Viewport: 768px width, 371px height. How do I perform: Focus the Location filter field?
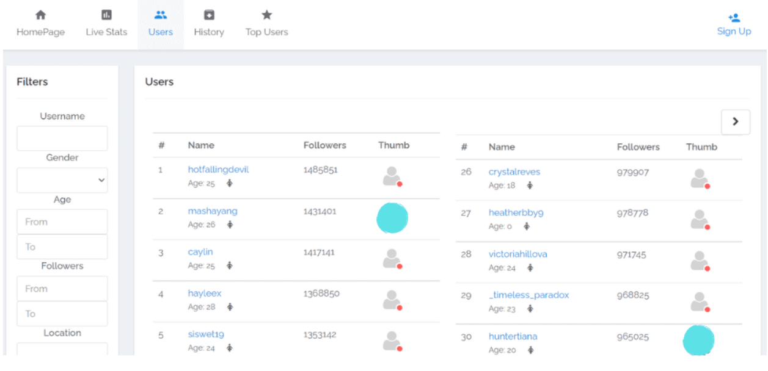click(62, 349)
